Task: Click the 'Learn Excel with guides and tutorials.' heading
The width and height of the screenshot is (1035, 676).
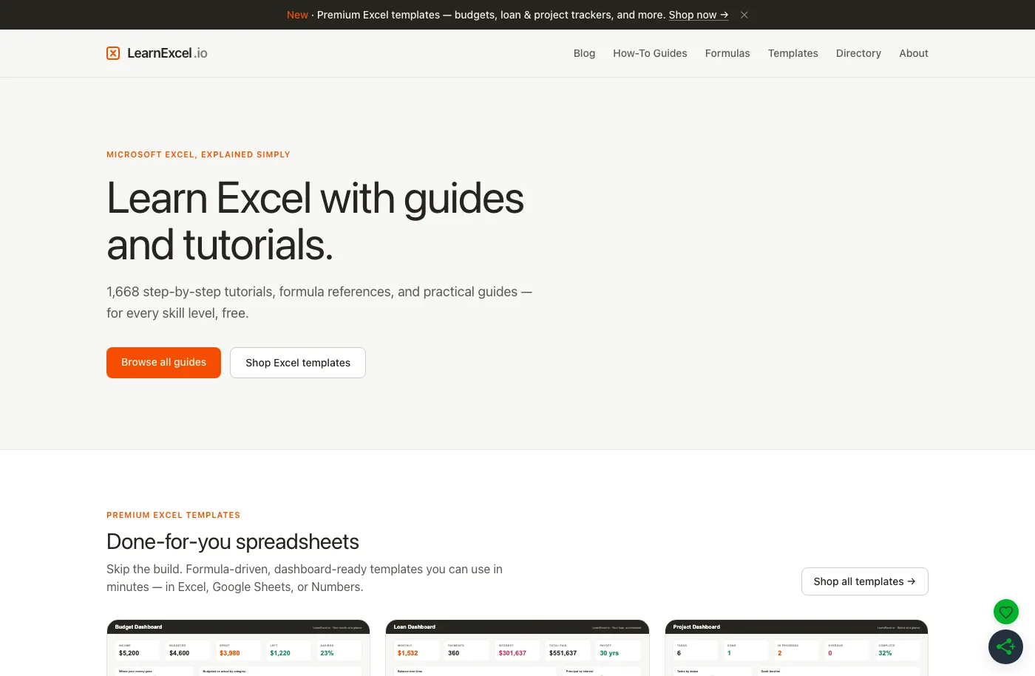Action: pyautogui.click(x=316, y=221)
